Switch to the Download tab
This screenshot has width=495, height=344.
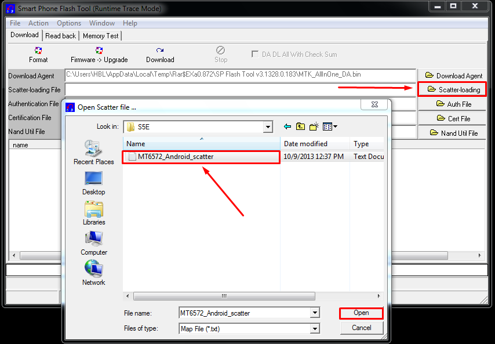click(x=24, y=35)
